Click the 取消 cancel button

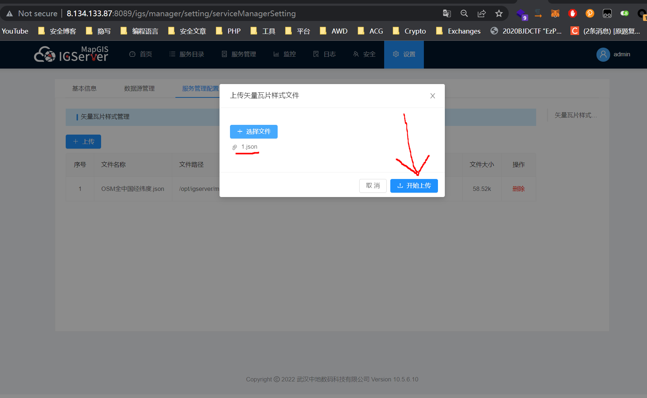373,186
